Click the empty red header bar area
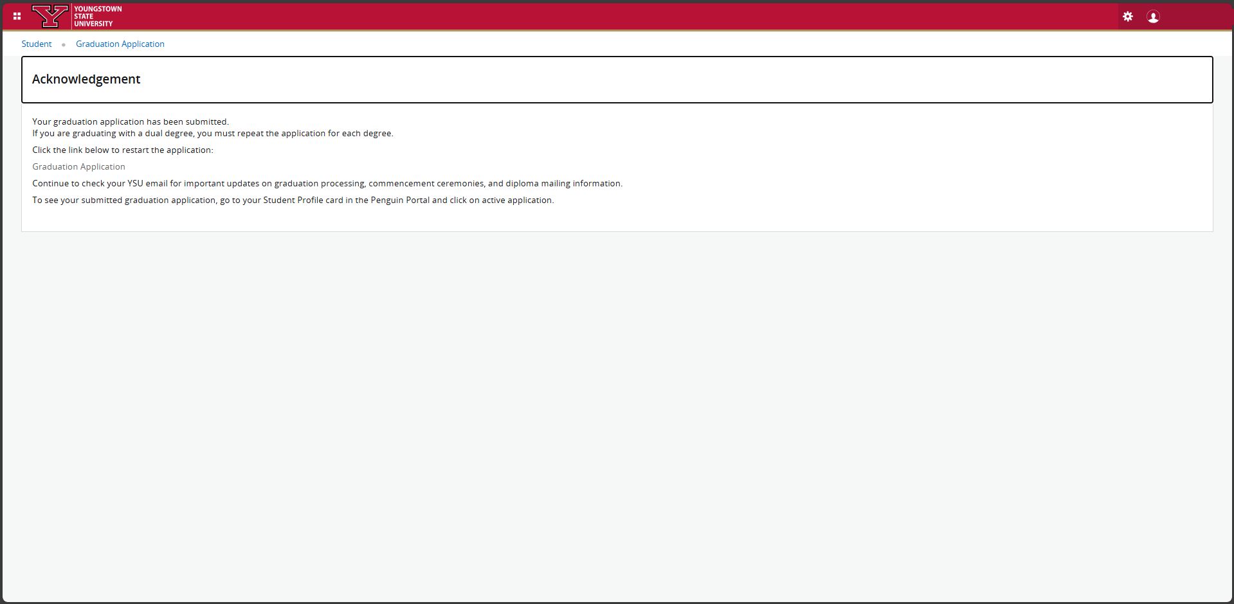This screenshot has height=604, width=1234. pos(579,17)
